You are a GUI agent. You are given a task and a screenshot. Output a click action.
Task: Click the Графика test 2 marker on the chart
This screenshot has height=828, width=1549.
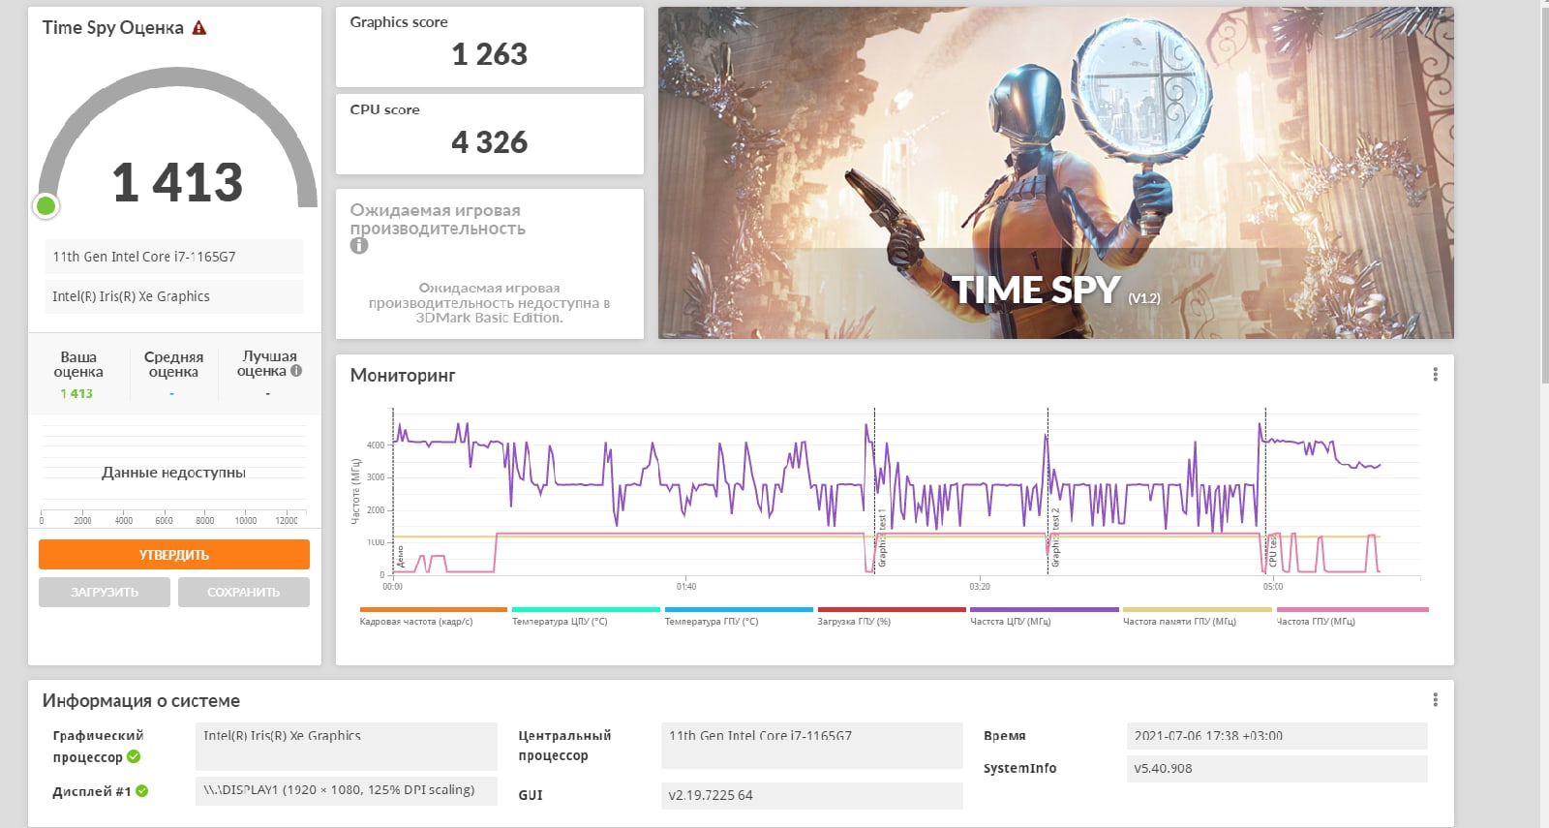(1055, 538)
